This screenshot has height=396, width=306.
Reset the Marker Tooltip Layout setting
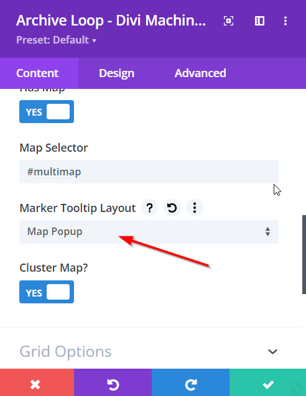coord(172,208)
